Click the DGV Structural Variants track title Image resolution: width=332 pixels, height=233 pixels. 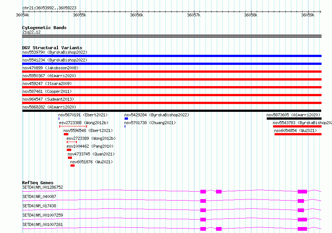click(52, 48)
